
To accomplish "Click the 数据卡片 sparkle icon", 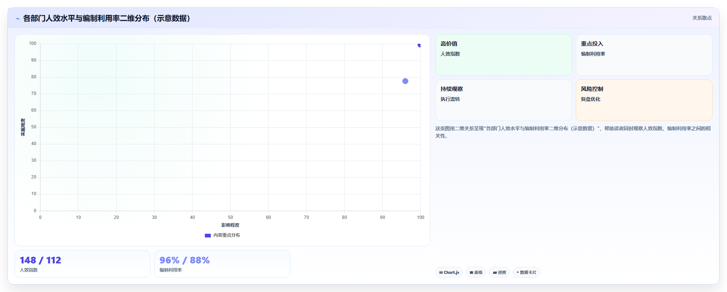I will (x=517, y=272).
